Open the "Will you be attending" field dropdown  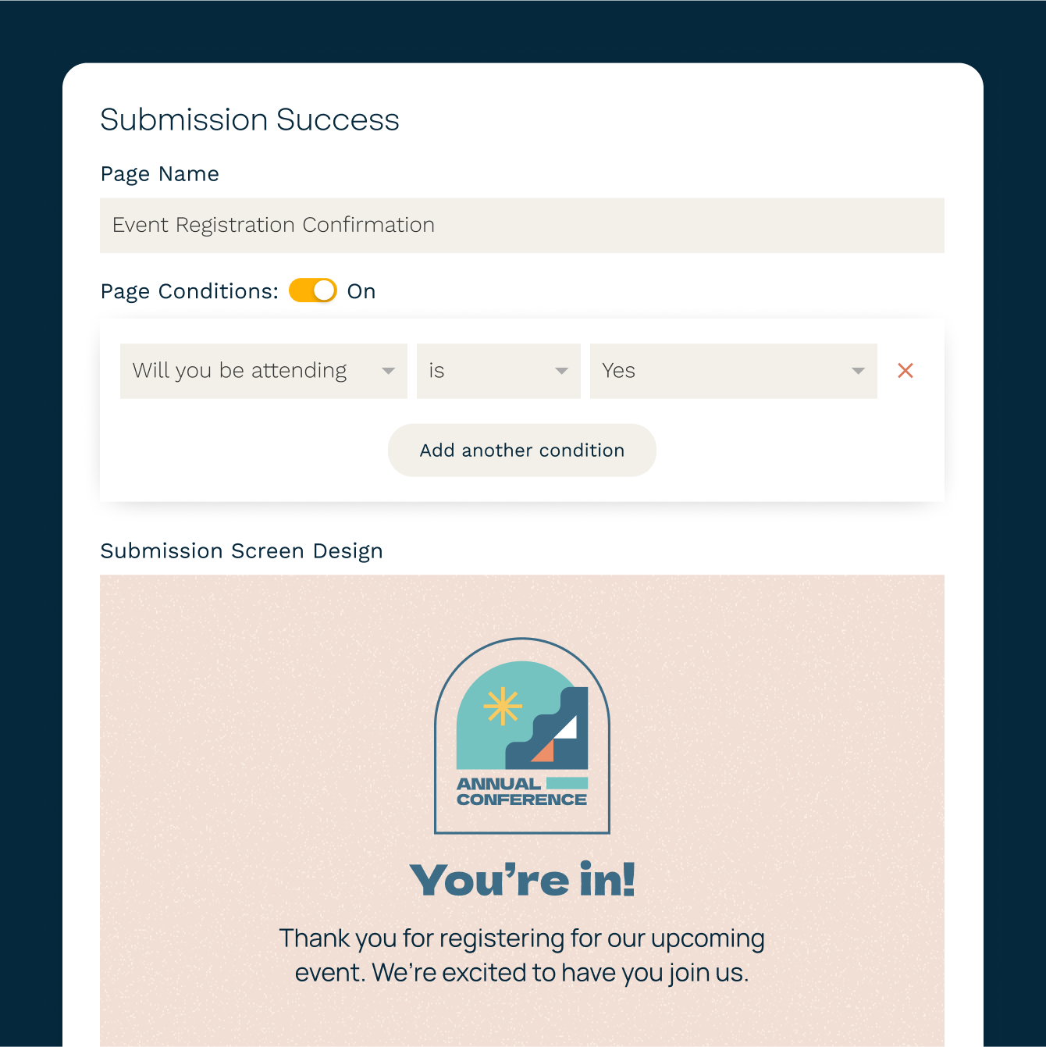pyautogui.click(x=250, y=371)
